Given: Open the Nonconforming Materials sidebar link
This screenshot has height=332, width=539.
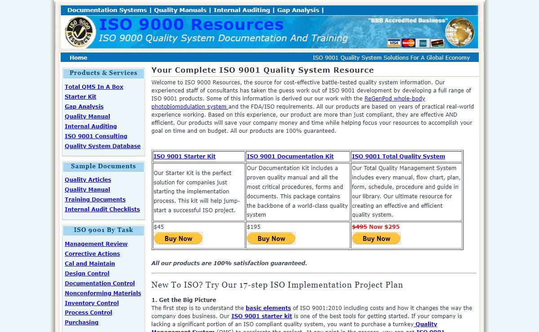Looking at the screenshot, I should tap(103, 293).
